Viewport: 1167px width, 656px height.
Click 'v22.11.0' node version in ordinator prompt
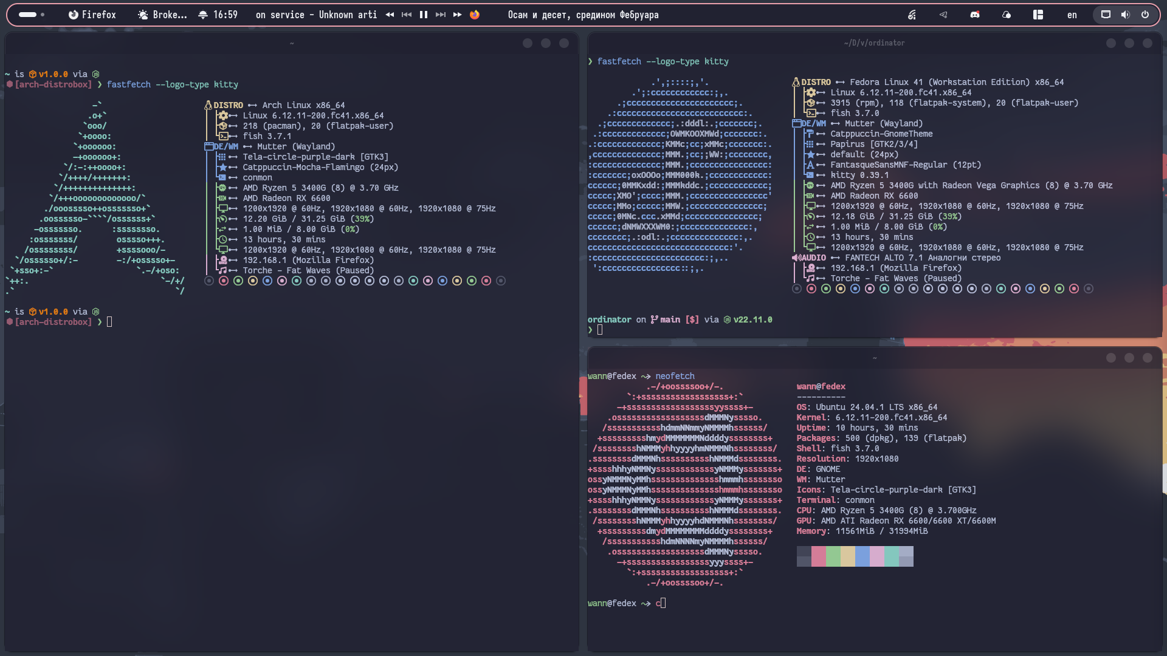(x=752, y=319)
